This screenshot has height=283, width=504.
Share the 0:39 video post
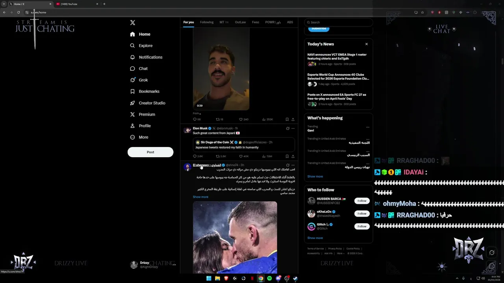tap(293, 119)
